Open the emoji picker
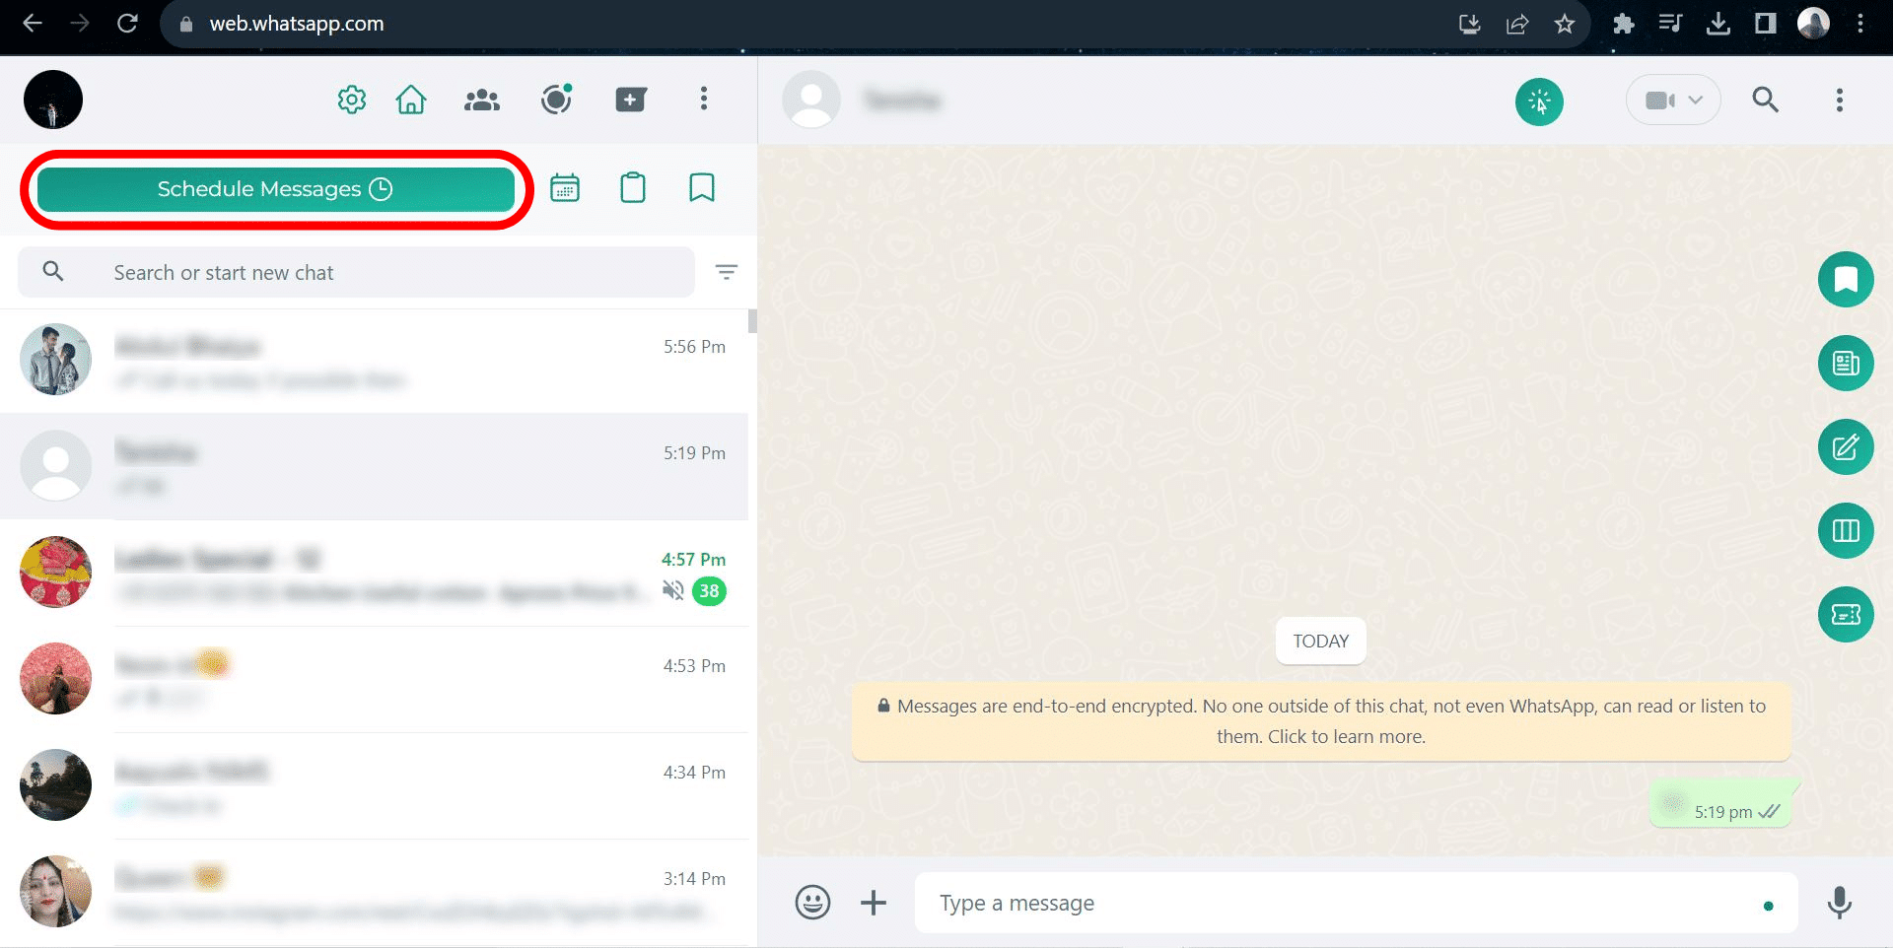 pos(812,903)
